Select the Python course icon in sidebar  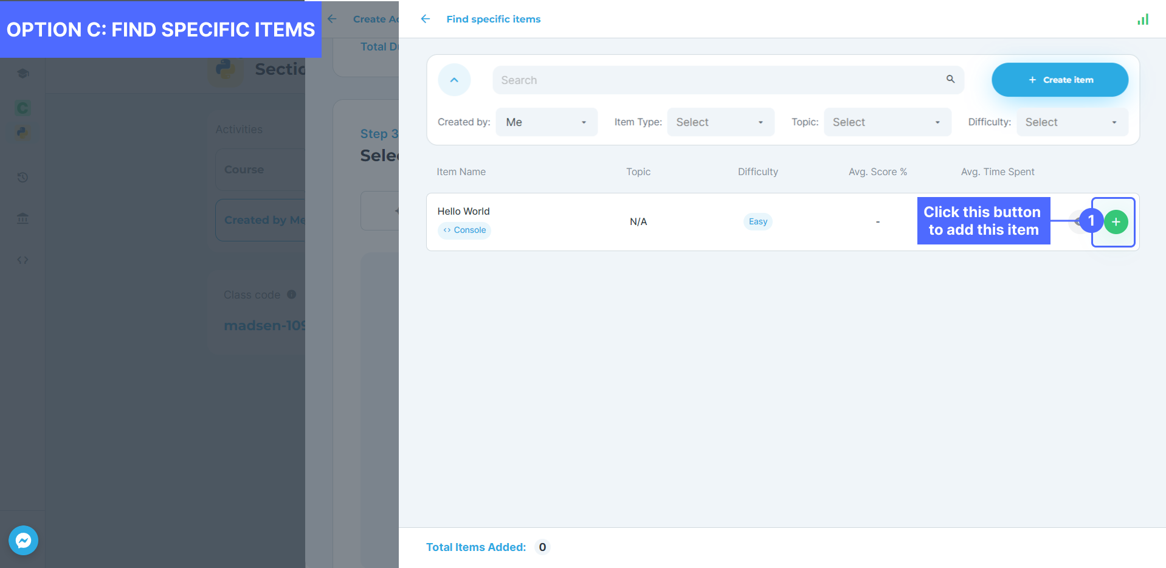(x=22, y=133)
